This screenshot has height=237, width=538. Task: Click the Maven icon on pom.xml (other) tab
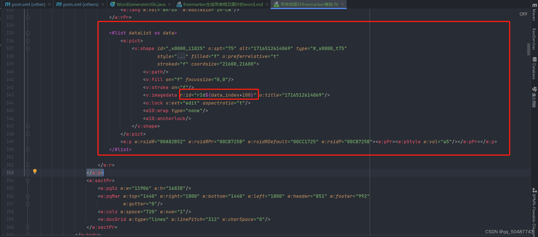8,4
